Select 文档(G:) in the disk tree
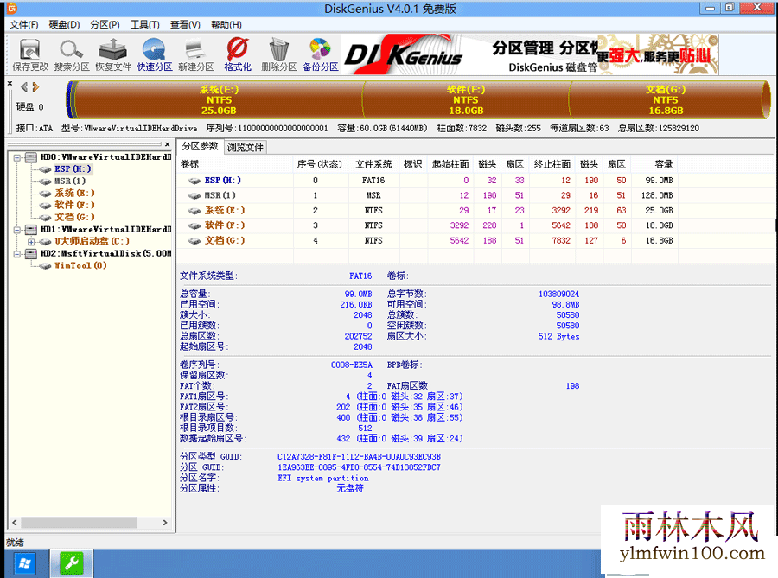The width and height of the screenshot is (778, 578). [x=74, y=217]
